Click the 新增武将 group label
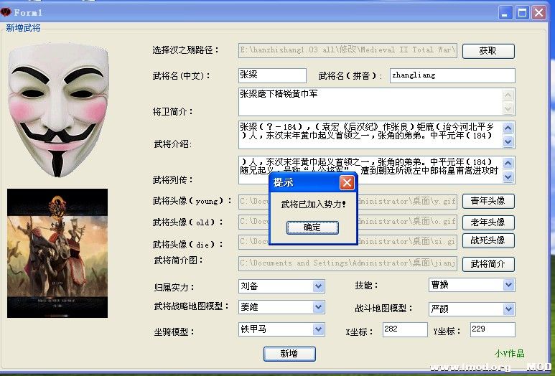Screen dimensions: 555x376 click(x=24, y=28)
